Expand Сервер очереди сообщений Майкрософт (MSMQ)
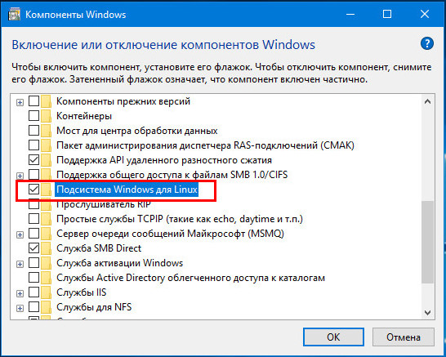Screen dimensions: 446x357 coord(20,234)
